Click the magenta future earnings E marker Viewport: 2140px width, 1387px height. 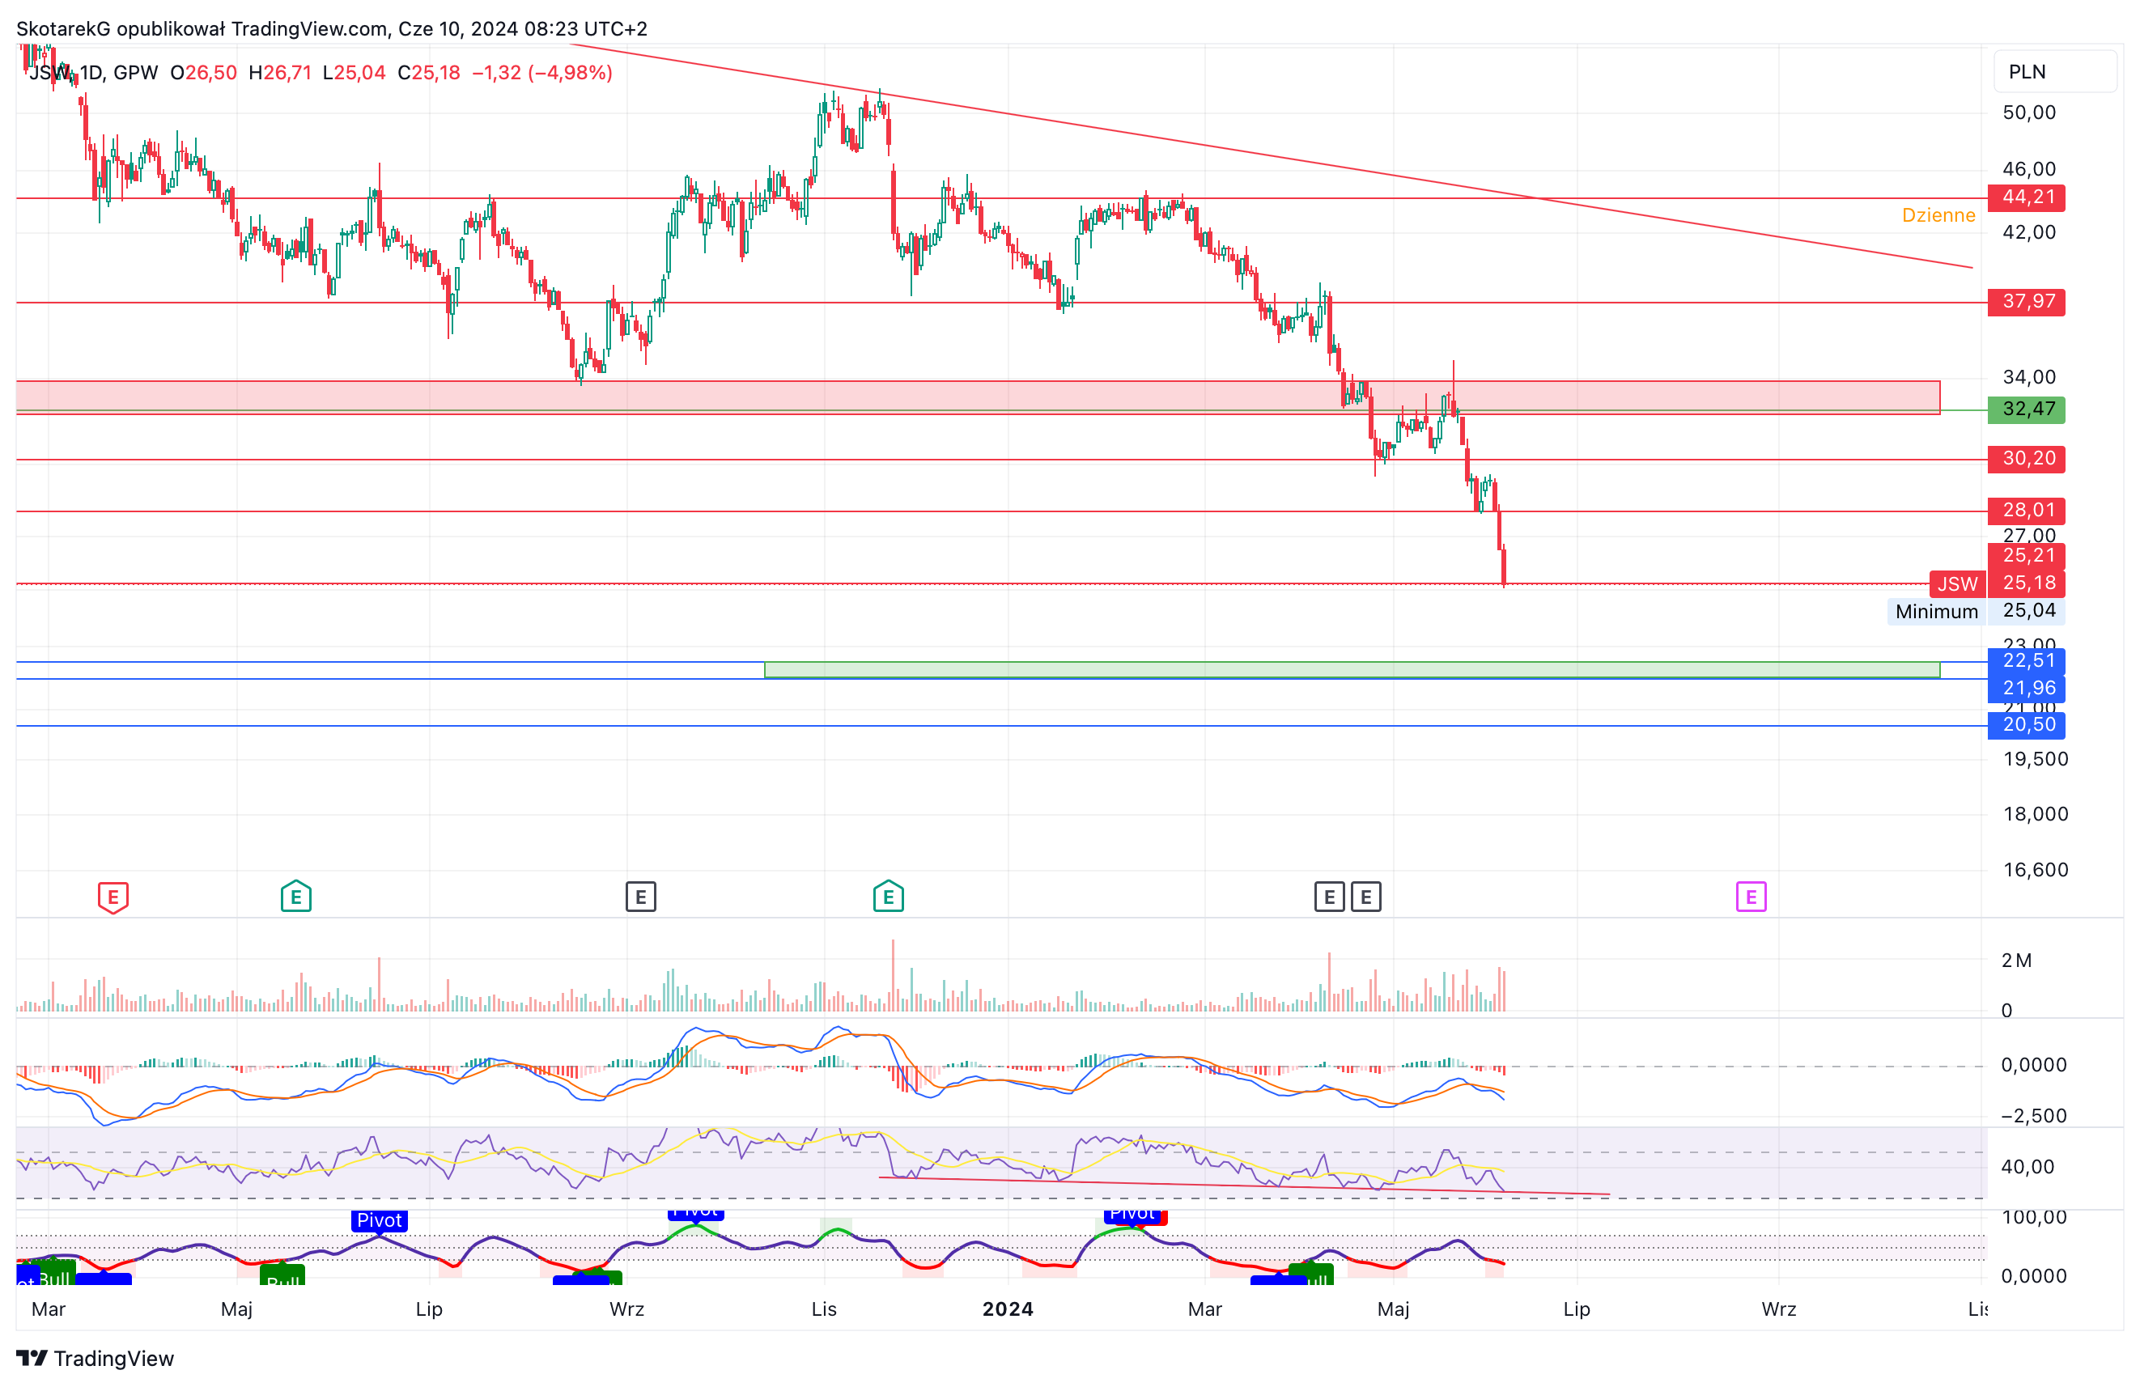[x=1751, y=896]
